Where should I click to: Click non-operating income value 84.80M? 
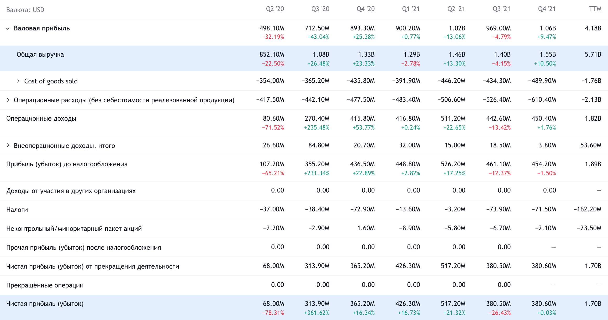pos(319,145)
